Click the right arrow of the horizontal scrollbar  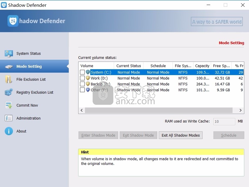tap(240, 110)
